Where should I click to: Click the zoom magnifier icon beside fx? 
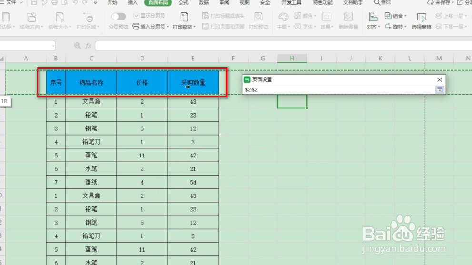[x=77, y=46]
